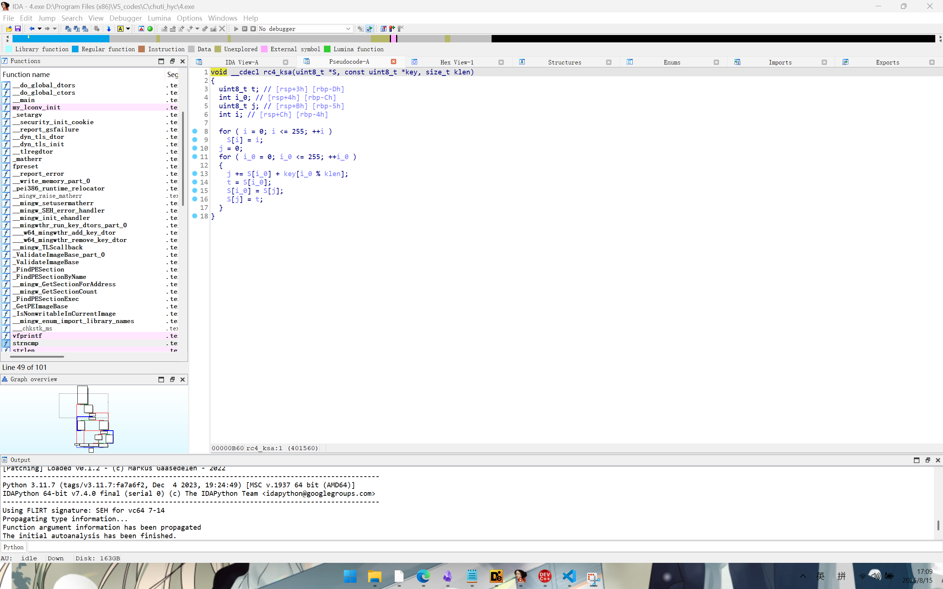Switch to the Hex View-1 tab
Viewport: 943px width, 589px height.
[x=456, y=62]
